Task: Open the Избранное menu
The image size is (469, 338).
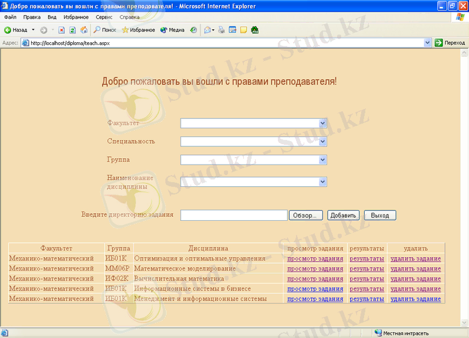Action: [x=76, y=17]
